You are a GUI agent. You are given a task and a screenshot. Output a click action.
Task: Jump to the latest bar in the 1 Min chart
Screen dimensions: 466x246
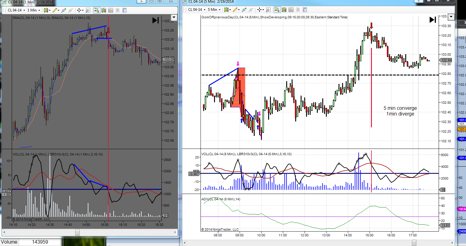[155, 20]
